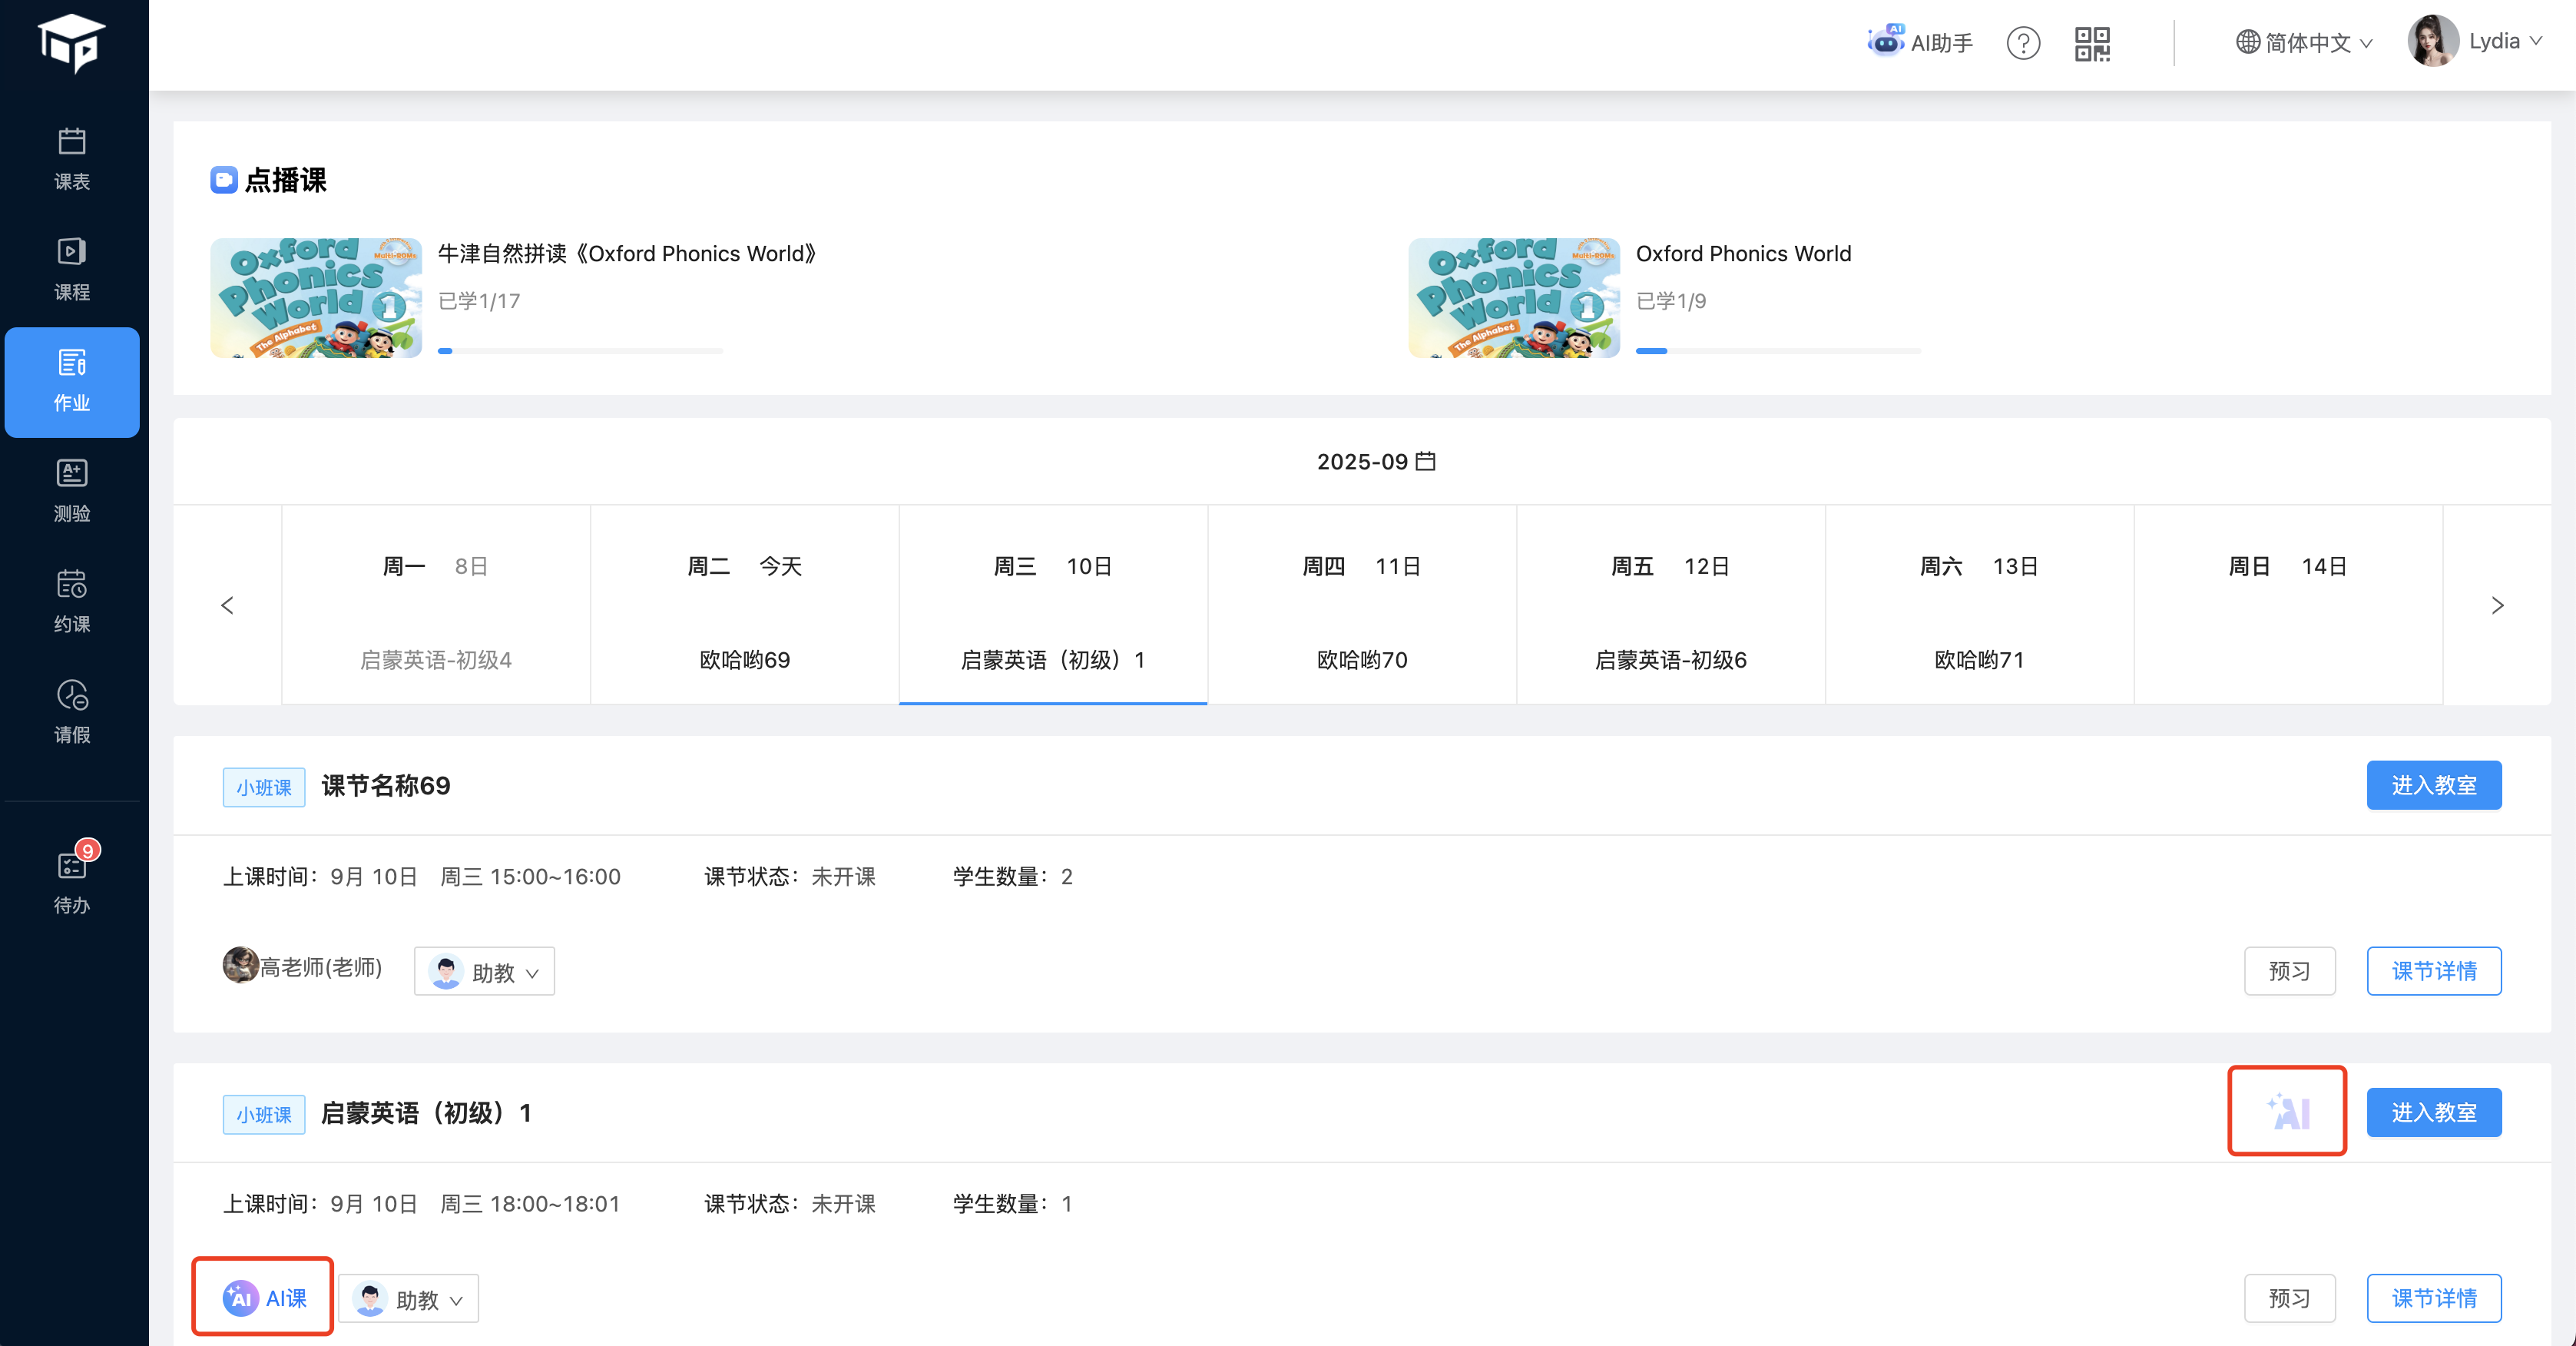
Task: Open the 课表 schedule sidebar icon
Action: click(71, 157)
